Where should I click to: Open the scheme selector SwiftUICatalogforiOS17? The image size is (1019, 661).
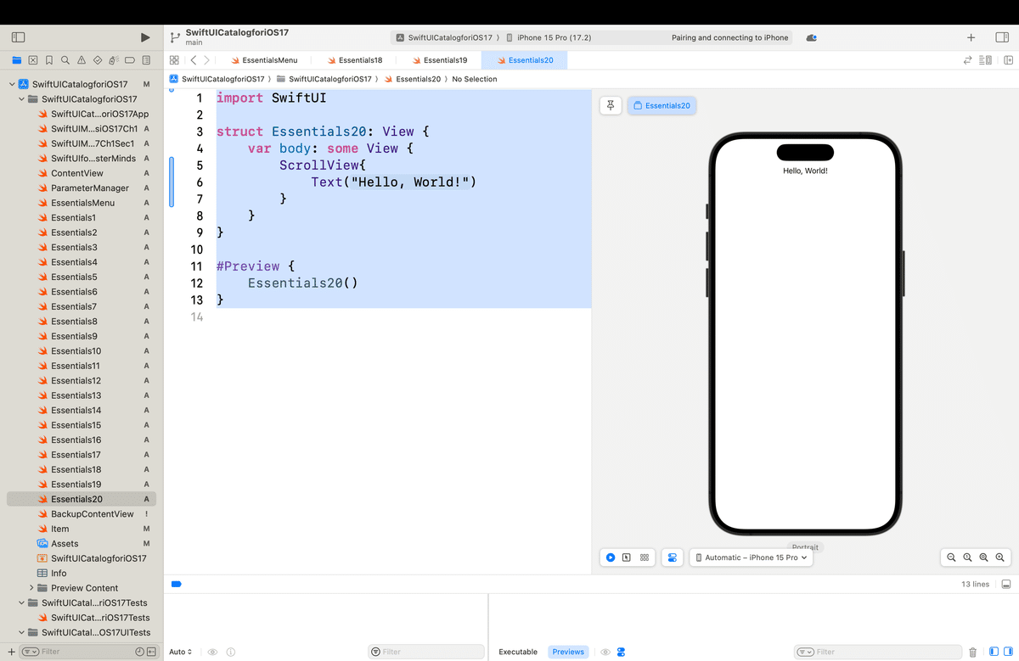pos(443,37)
